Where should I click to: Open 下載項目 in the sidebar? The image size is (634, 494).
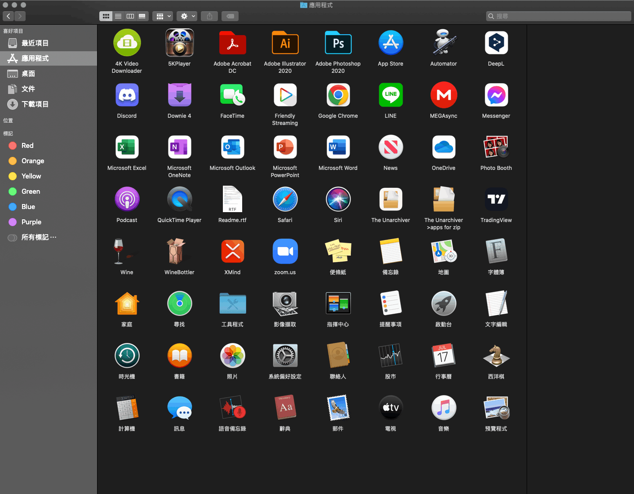pos(49,104)
